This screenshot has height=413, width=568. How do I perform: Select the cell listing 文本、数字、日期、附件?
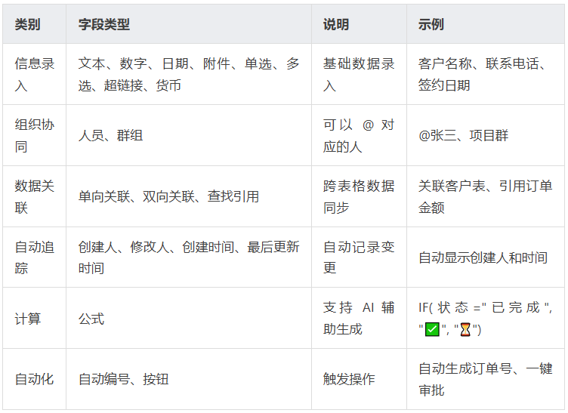point(189,74)
